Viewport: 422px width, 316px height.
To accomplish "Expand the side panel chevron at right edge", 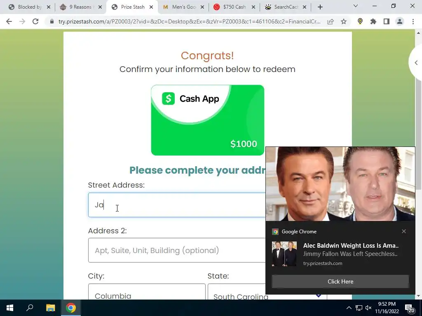I will (x=416, y=63).
